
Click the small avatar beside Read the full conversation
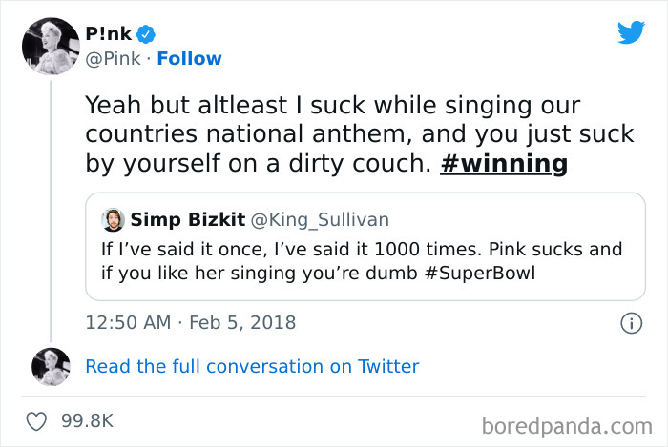[x=51, y=367]
